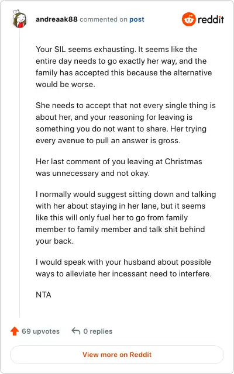Collapse the comment via the vertical thread line

coord(19,173)
